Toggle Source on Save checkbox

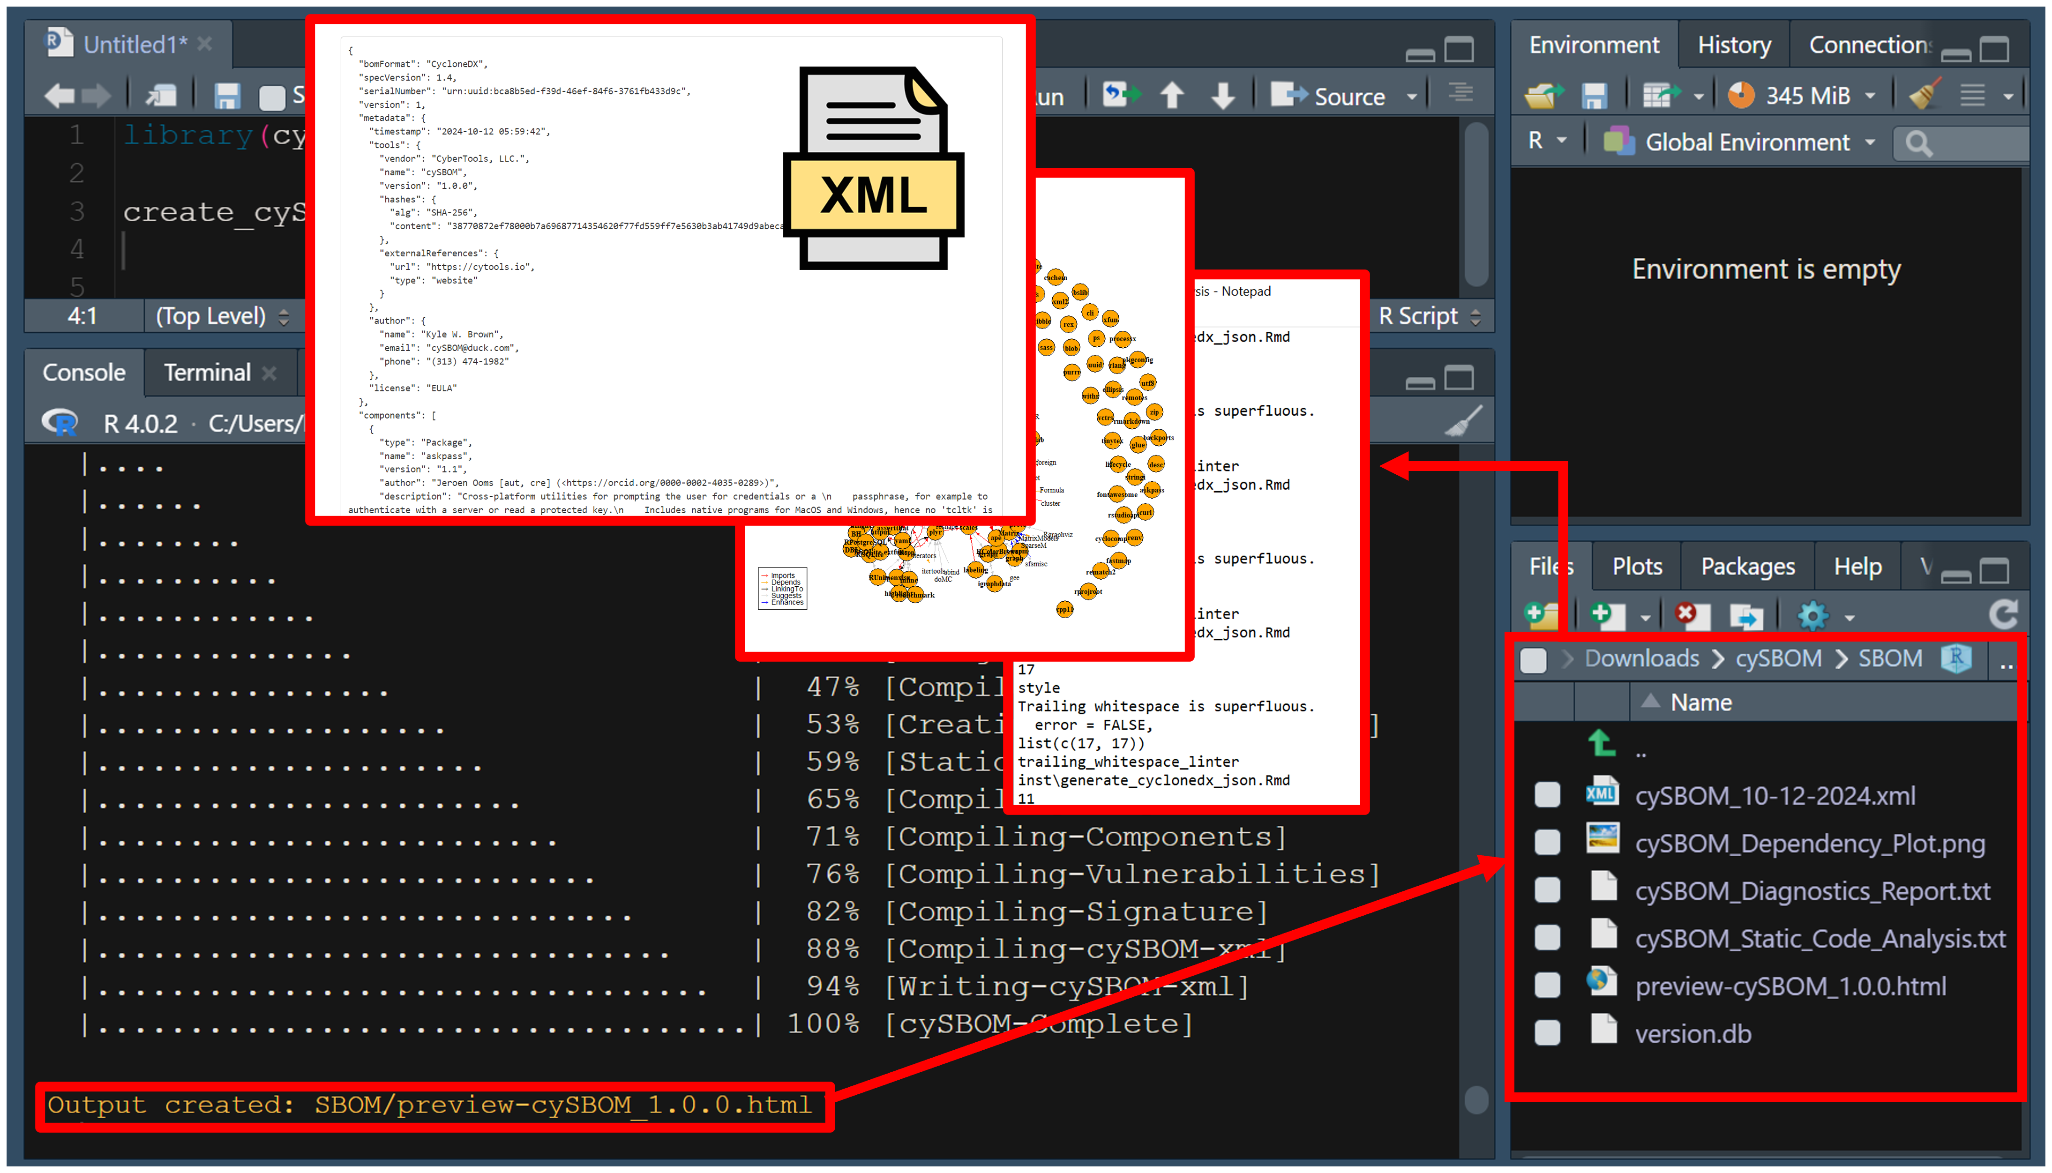click(272, 97)
